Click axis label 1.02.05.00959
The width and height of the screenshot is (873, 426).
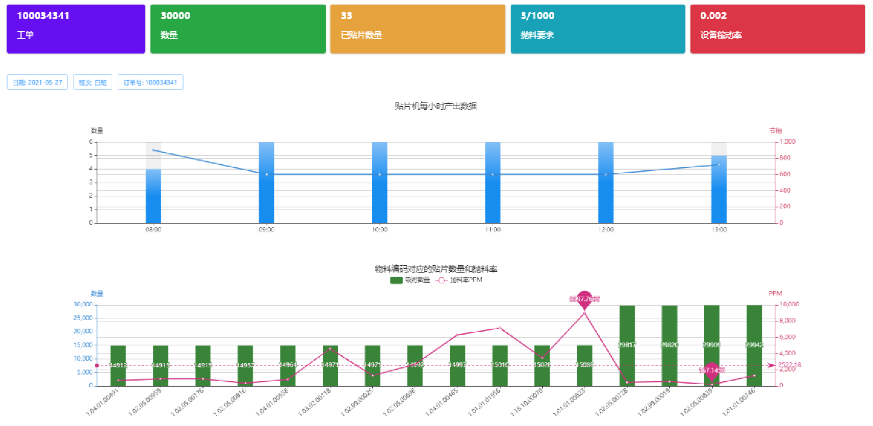(x=145, y=402)
